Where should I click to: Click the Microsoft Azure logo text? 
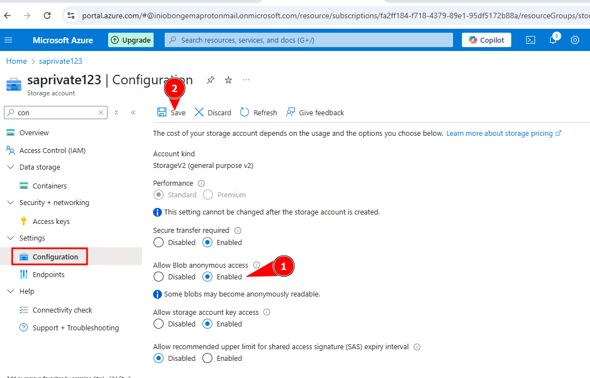coord(63,40)
